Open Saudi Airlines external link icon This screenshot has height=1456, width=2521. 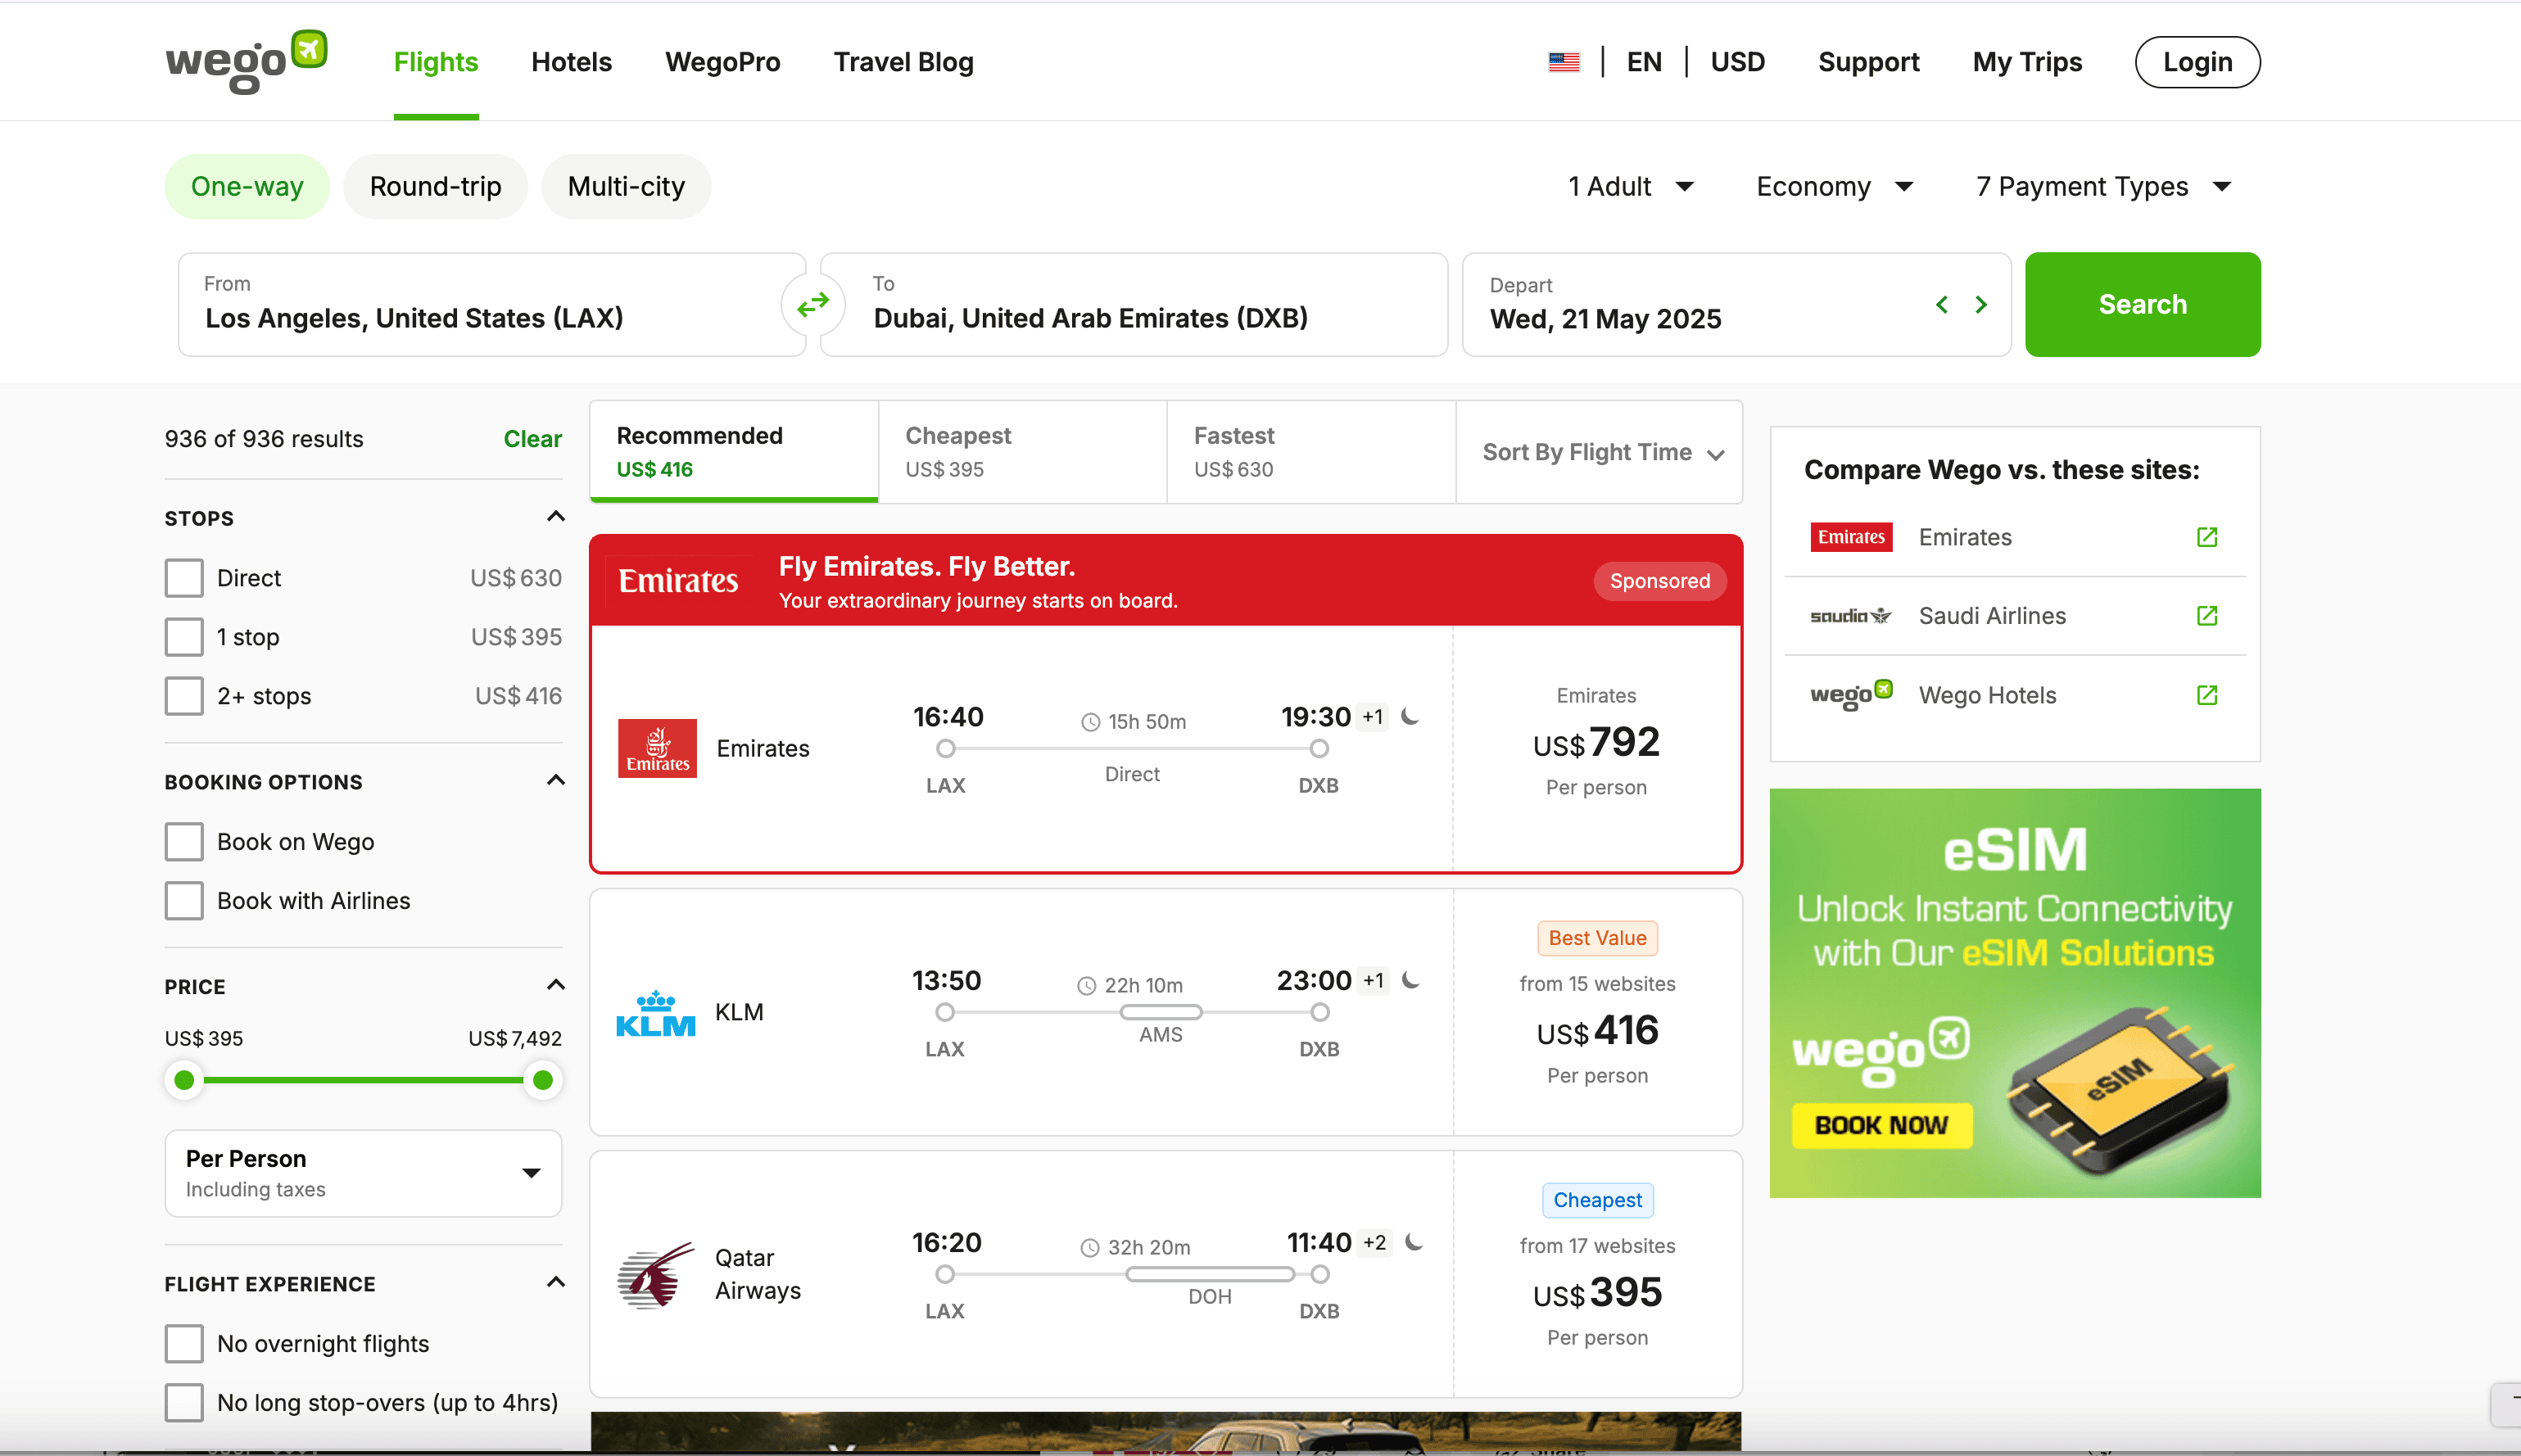pos(2207,616)
